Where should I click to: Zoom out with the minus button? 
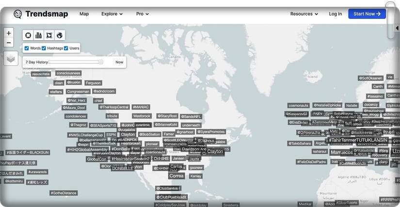[x=9, y=43]
